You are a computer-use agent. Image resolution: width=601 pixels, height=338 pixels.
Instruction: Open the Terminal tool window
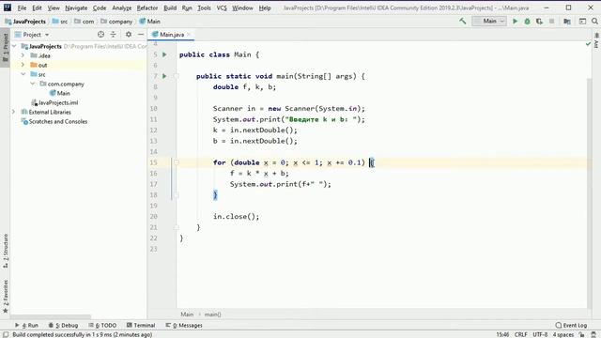(141, 326)
